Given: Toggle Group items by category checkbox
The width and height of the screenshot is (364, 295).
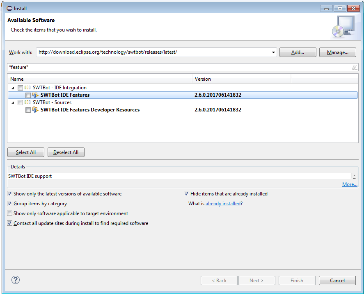Looking at the screenshot, I should pyautogui.click(x=10, y=204).
